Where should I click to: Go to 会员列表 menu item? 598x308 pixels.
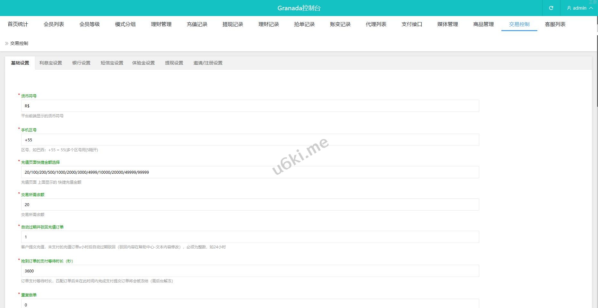[x=54, y=24]
